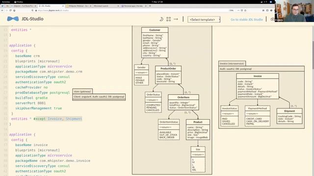Click the OrderItem entity title

coord(183,97)
